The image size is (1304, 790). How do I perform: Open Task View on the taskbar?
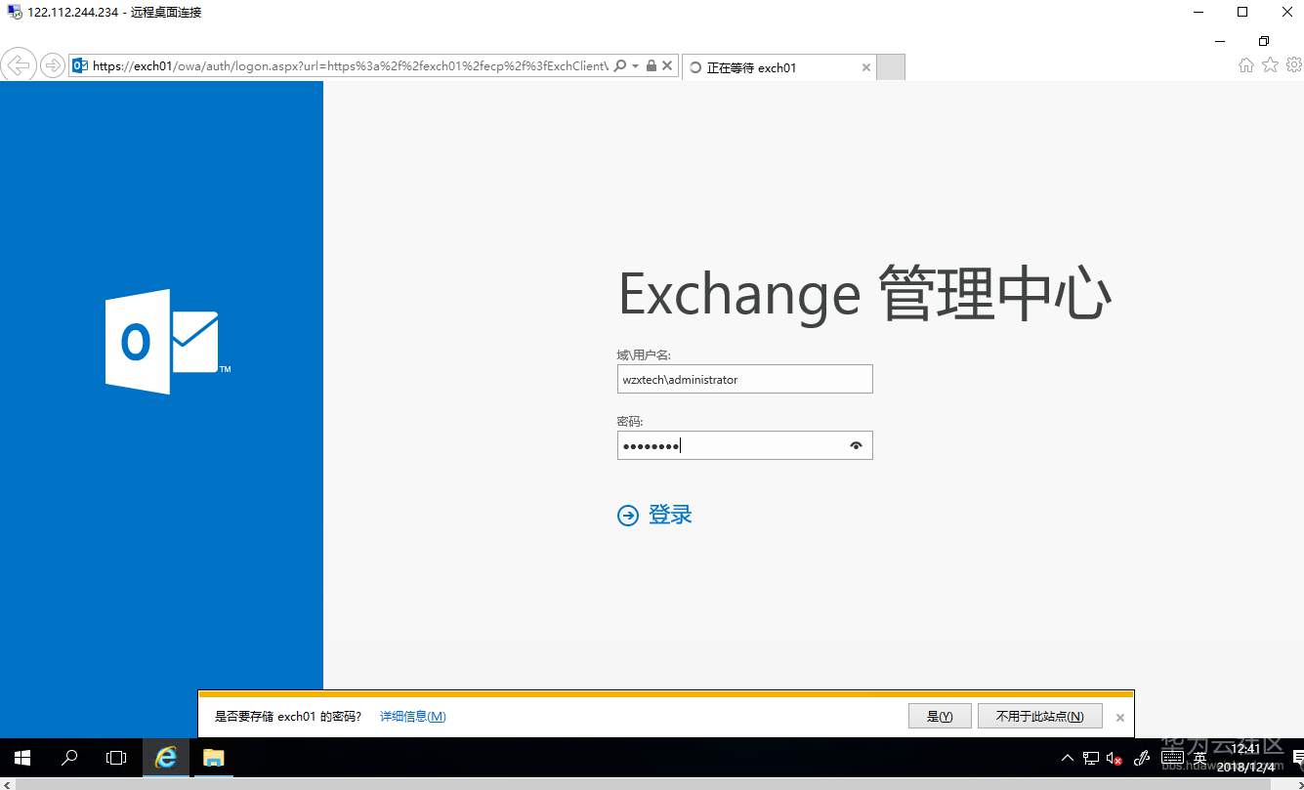(116, 758)
